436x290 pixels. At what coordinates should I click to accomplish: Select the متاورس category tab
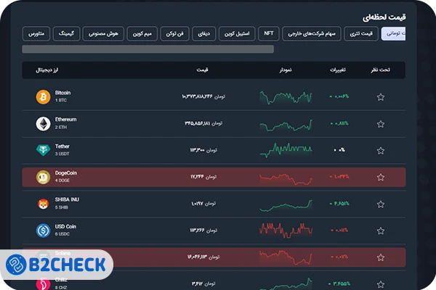click(x=36, y=33)
